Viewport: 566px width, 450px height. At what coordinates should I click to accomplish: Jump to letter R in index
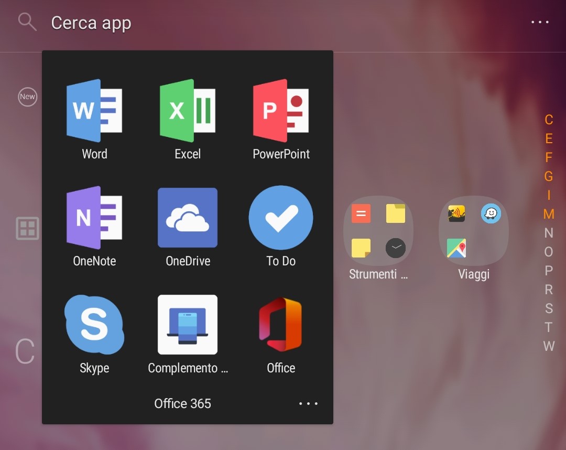click(x=549, y=290)
